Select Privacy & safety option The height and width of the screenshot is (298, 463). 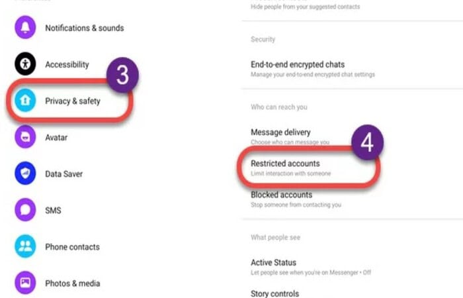click(73, 101)
